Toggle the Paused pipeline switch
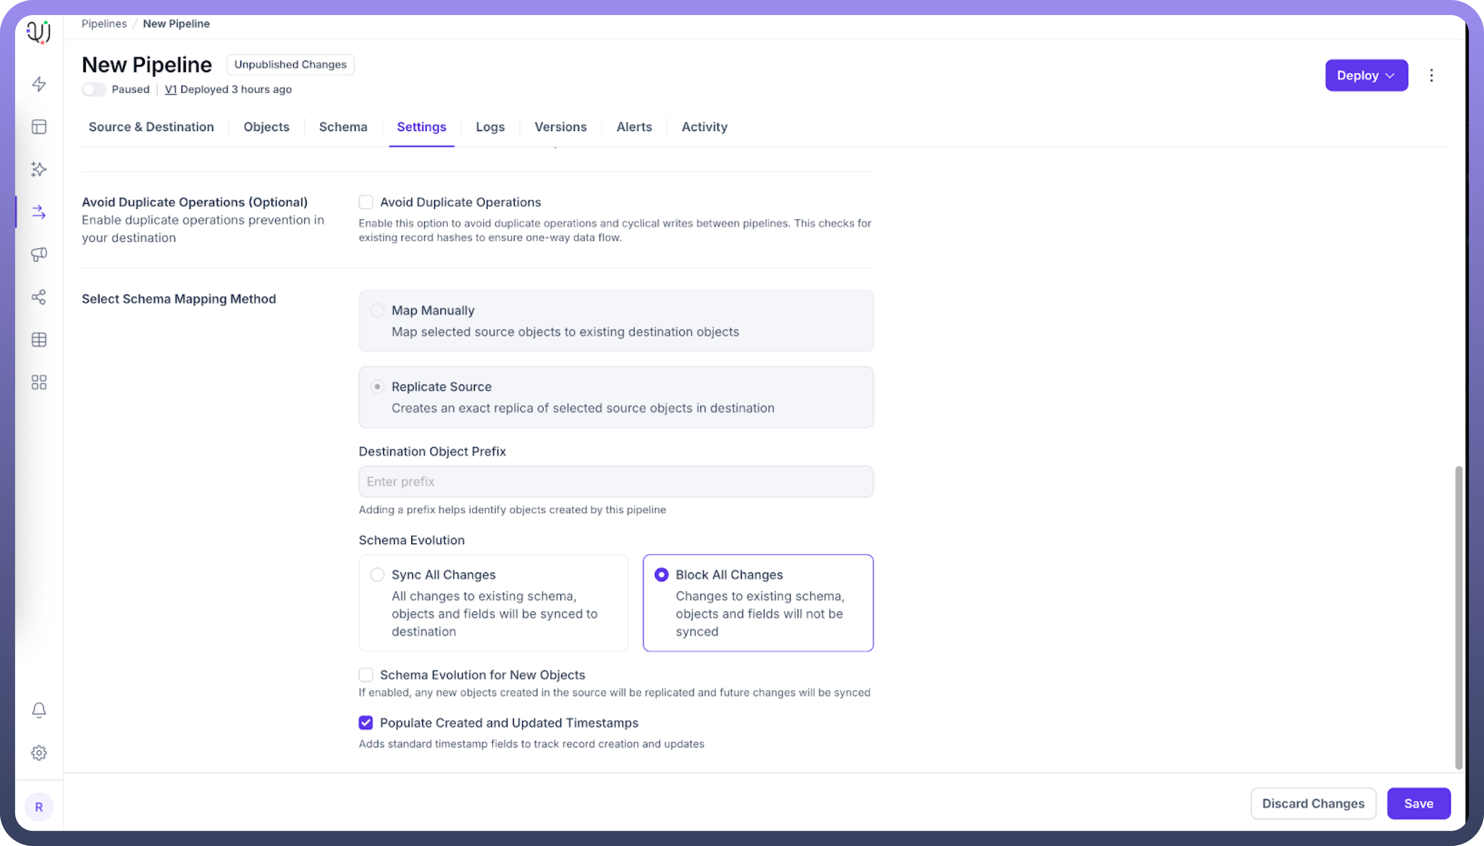1484x846 pixels. pyautogui.click(x=94, y=89)
